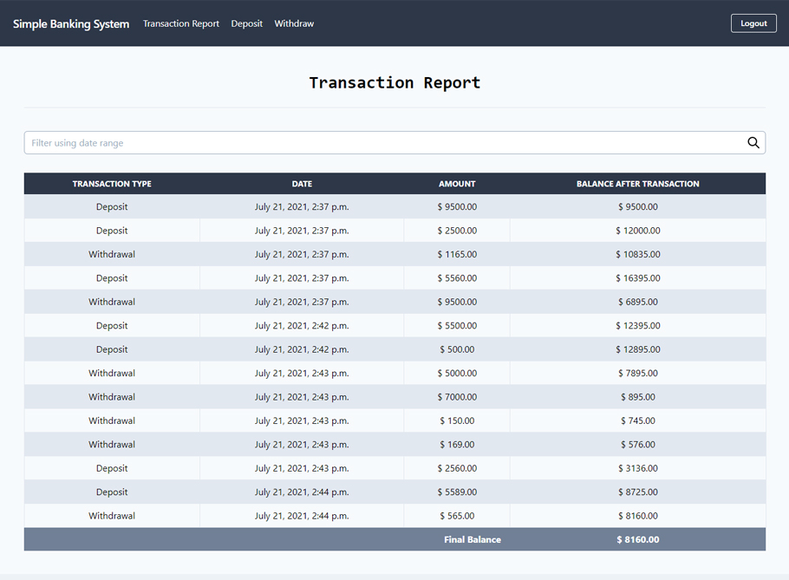Image resolution: width=789 pixels, height=580 pixels.
Task: Select the Withdrawal of $1165.00 row
Action: click(394, 254)
